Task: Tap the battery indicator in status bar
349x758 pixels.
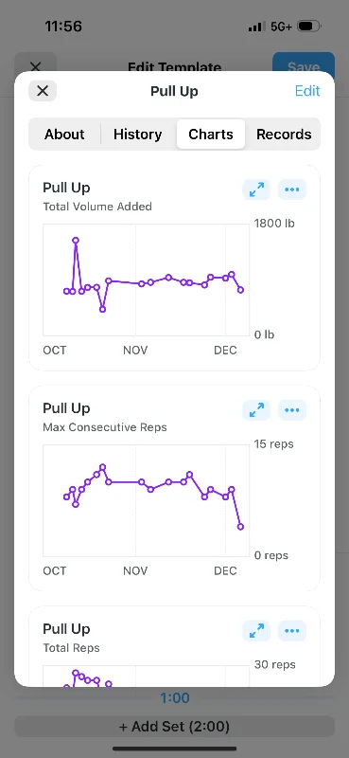Action: tap(308, 27)
